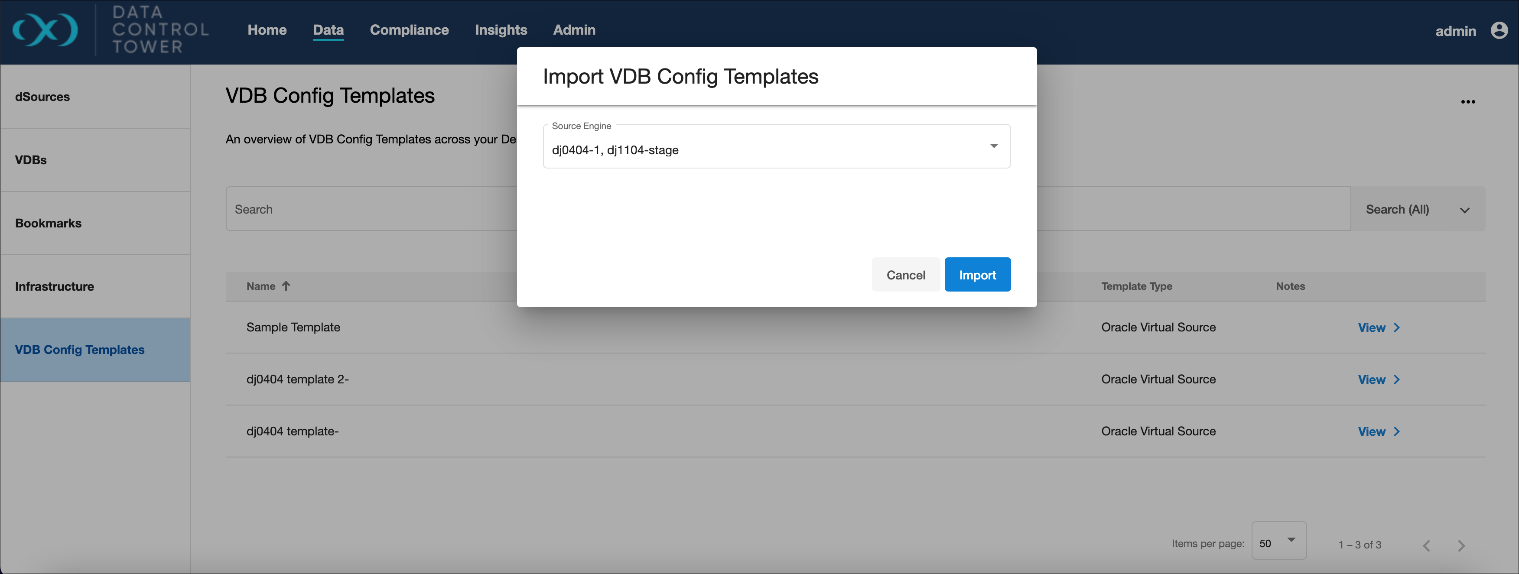View the dj0404 template- details
This screenshot has height=574, width=1519.
point(1371,431)
